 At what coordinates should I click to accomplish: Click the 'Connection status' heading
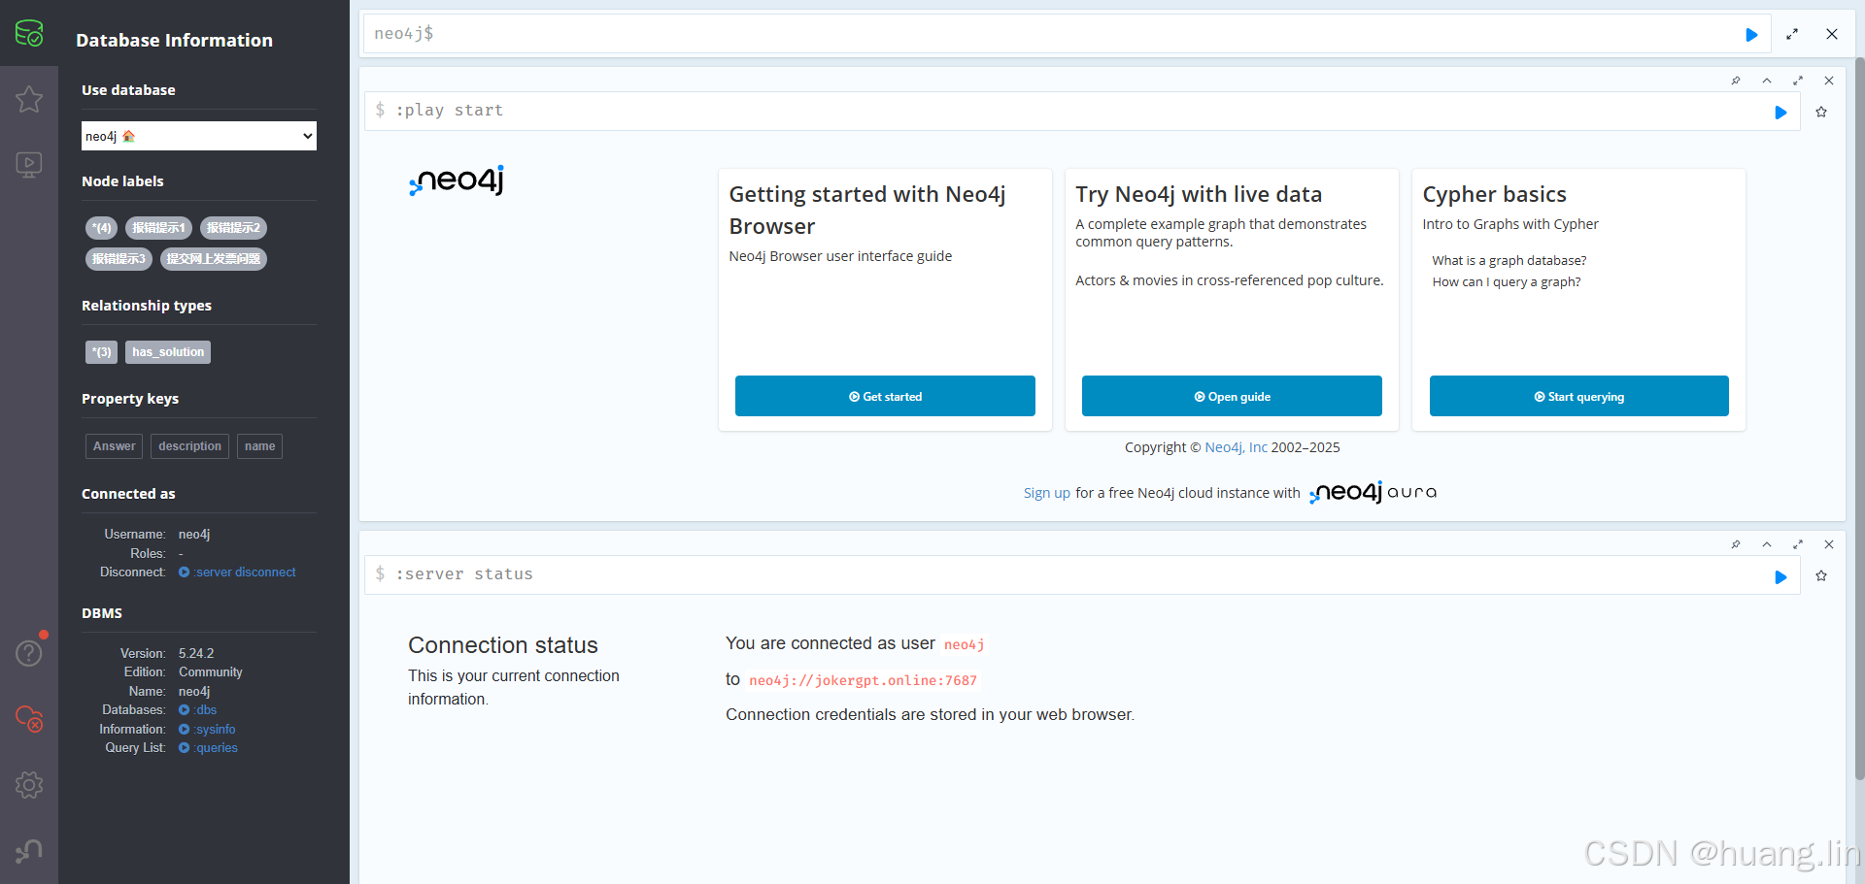(503, 645)
